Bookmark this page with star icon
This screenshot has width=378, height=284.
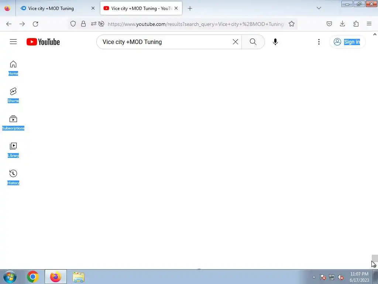coord(292,24)
